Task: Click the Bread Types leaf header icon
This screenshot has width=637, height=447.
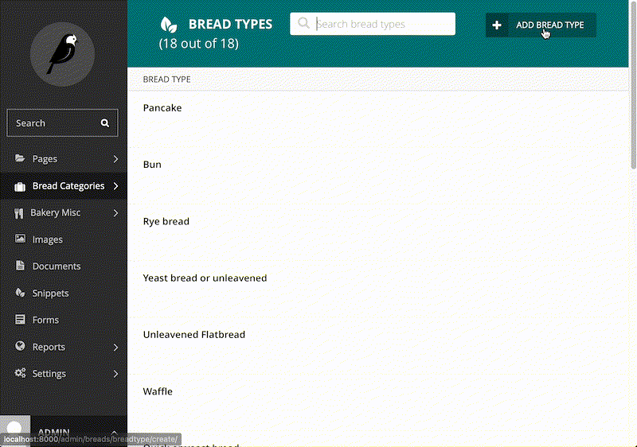Action: point(169,25)
